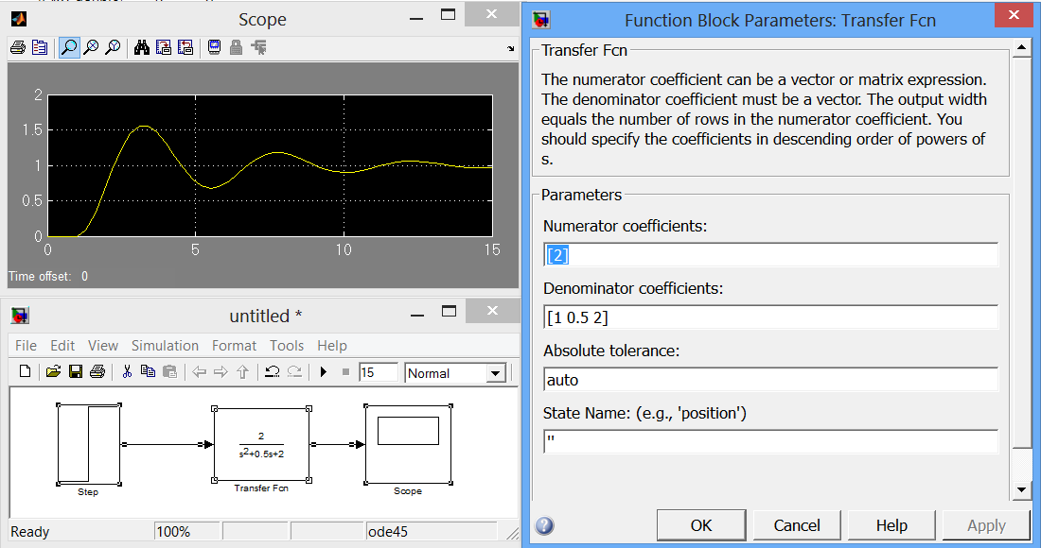
Task: Click the Absolute tolerance field
Action: tap(770, 380)
